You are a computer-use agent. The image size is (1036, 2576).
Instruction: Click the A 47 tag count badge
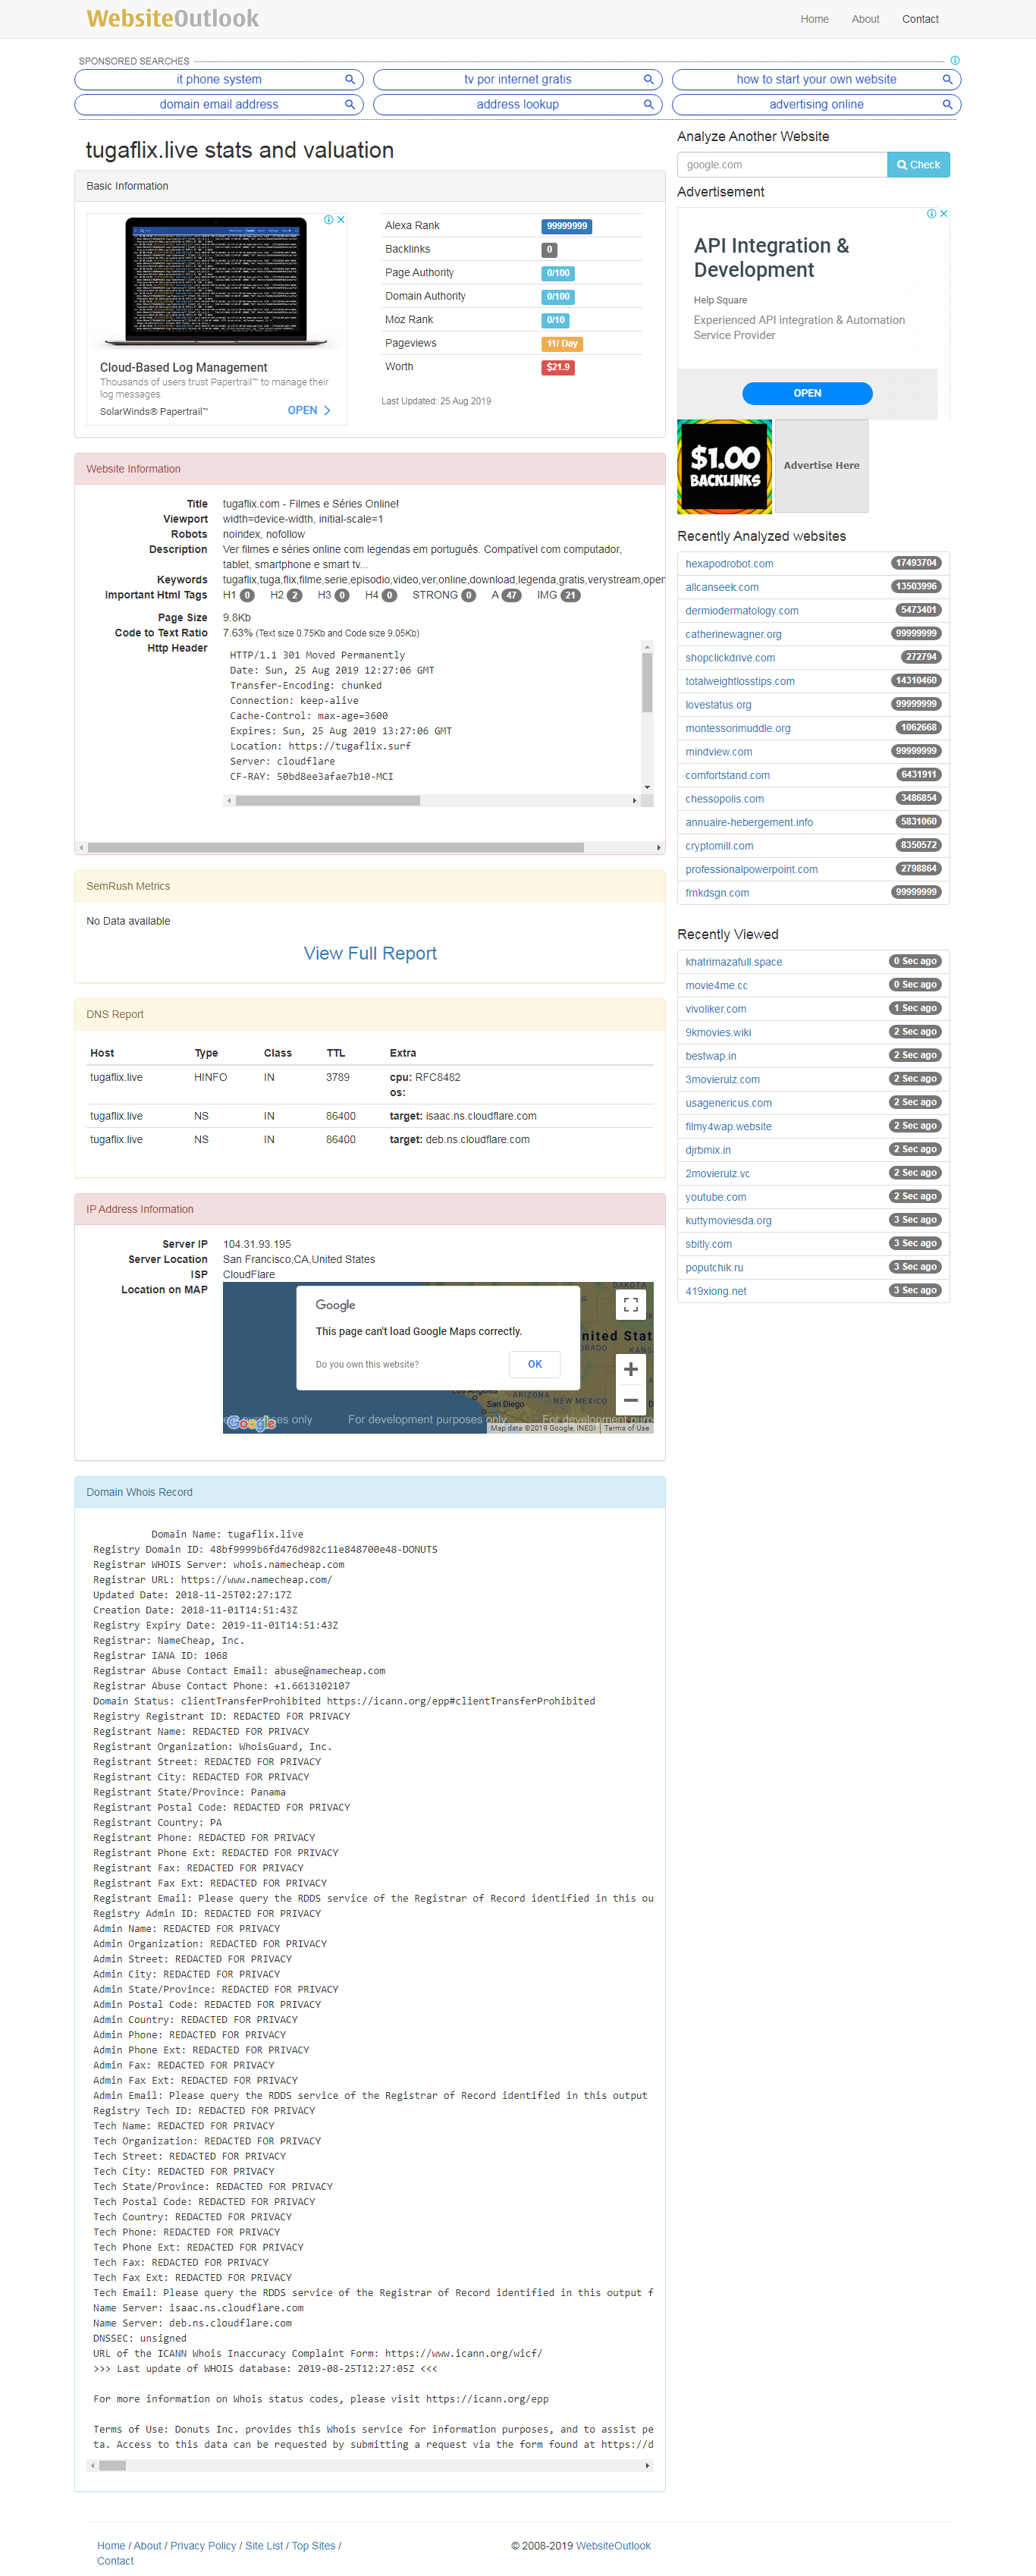click(511, 596)
